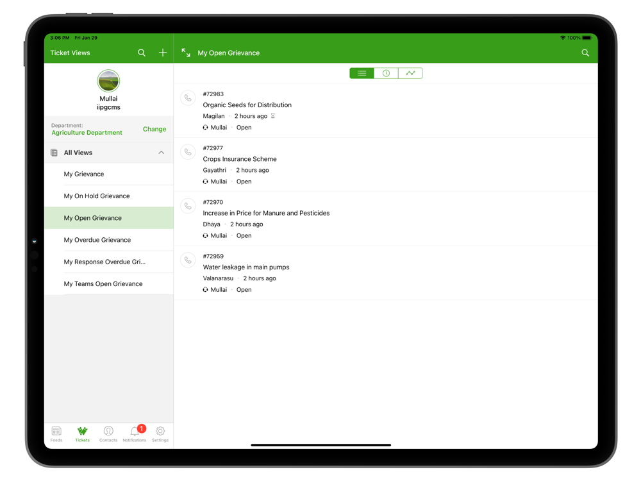Open the Feeds tab
Viewport: 641px width, 481px height.
[x=56, y=434]
